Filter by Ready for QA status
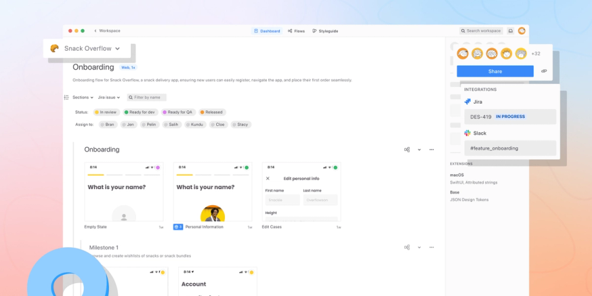 point(178,112)
